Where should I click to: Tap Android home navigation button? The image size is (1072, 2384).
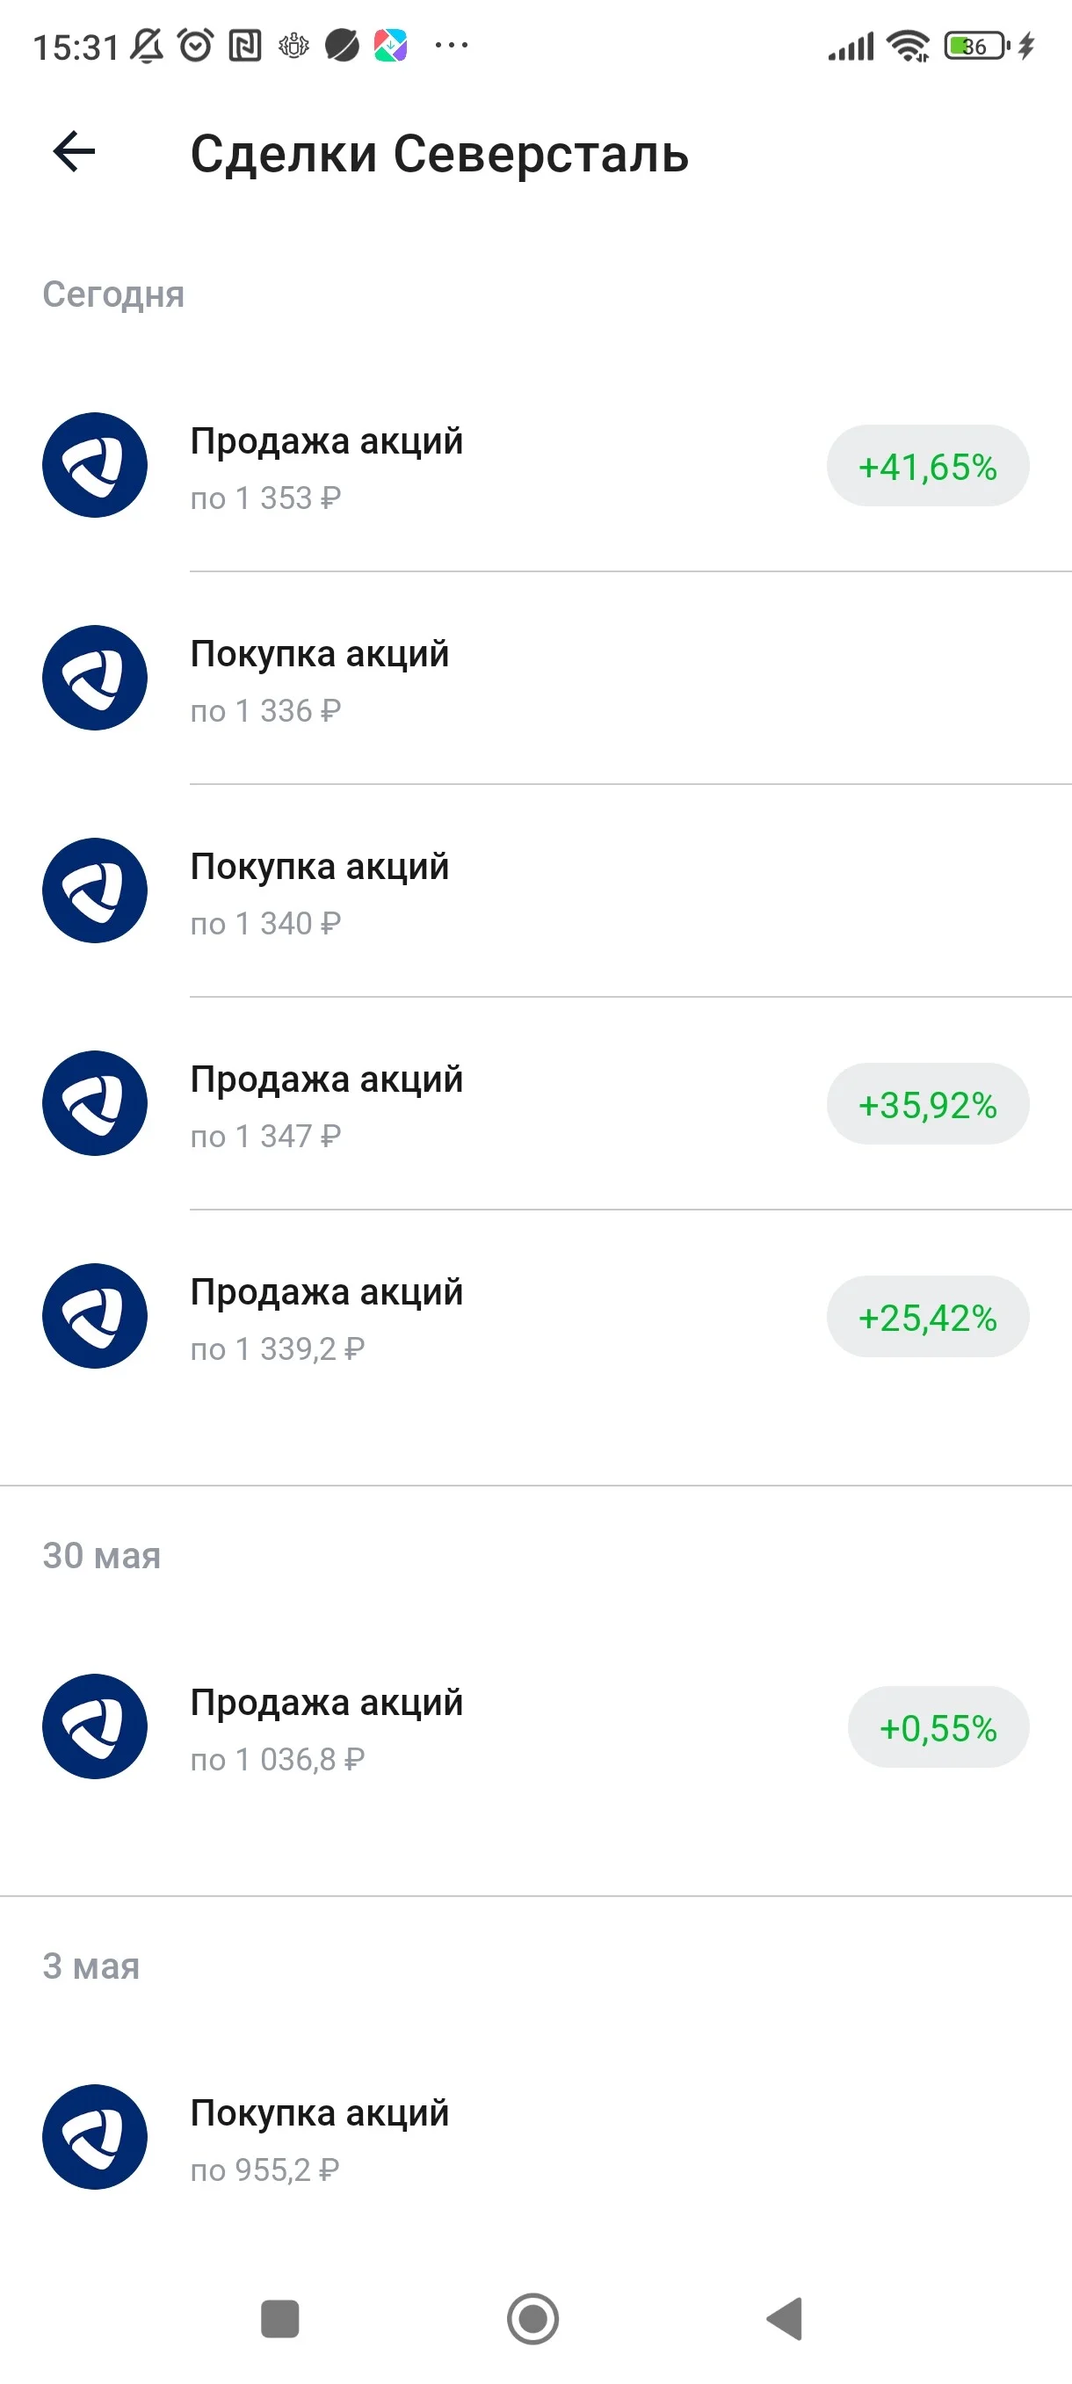533,2319
